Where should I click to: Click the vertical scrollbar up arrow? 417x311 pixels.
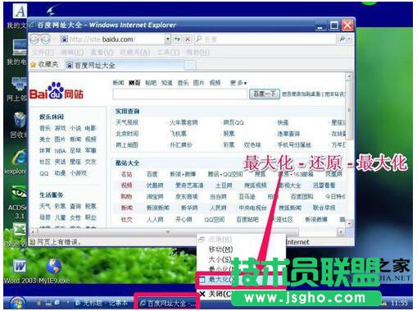[x=349, y=76]
